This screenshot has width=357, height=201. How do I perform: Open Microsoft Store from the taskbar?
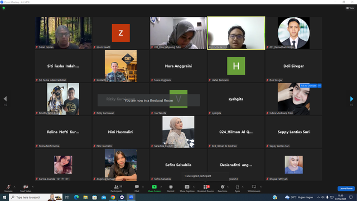click(x=94, y=197)
